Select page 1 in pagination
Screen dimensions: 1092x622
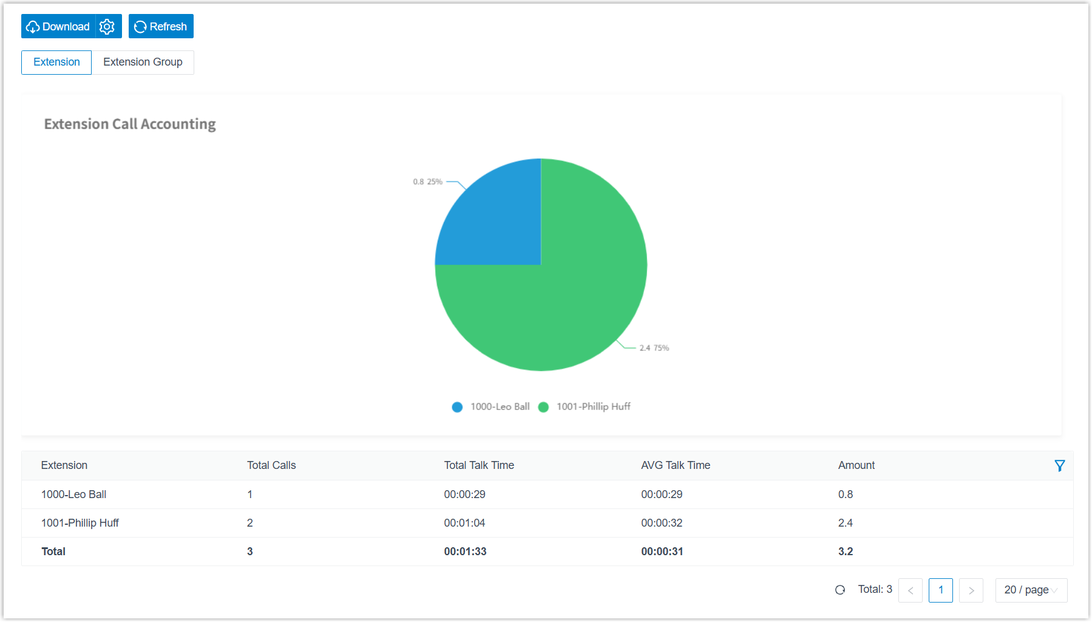pos(940,590)
